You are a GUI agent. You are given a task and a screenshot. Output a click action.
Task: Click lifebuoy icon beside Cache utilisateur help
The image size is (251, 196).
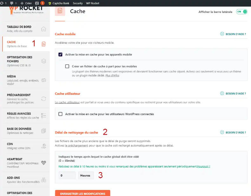click(x=222, y=94)
